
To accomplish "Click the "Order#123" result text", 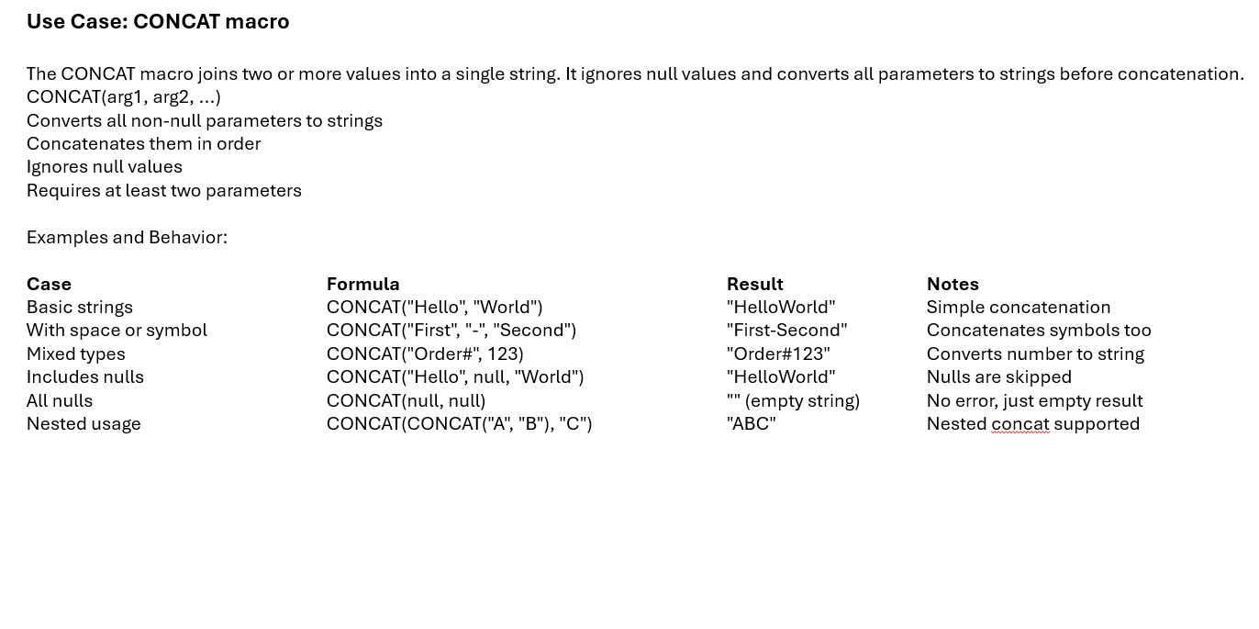I will click(778, 354).
